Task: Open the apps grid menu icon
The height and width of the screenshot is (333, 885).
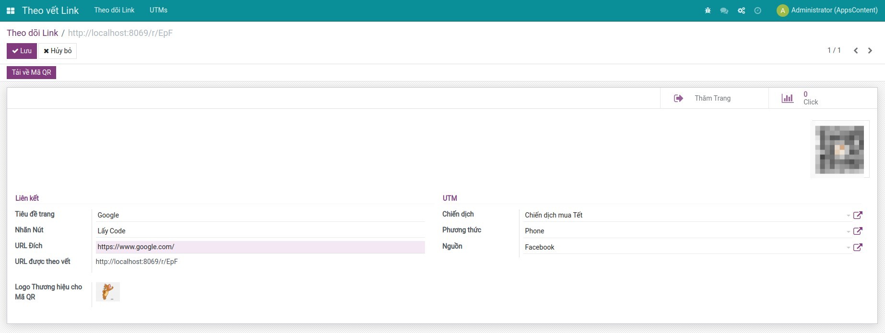Action: (11, 11)
